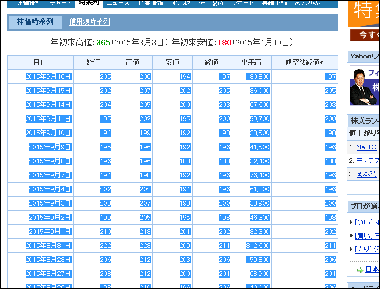Click the 日付 column header
This screenshot has width=380, height=289.
[40, 63]
